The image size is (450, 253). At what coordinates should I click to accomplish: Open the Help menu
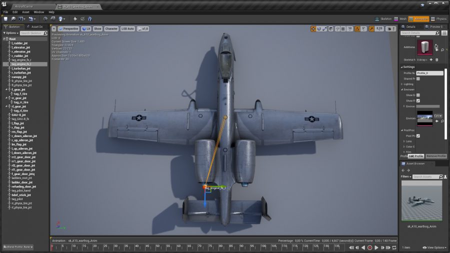pyautogui.click(x=51, y=12)
